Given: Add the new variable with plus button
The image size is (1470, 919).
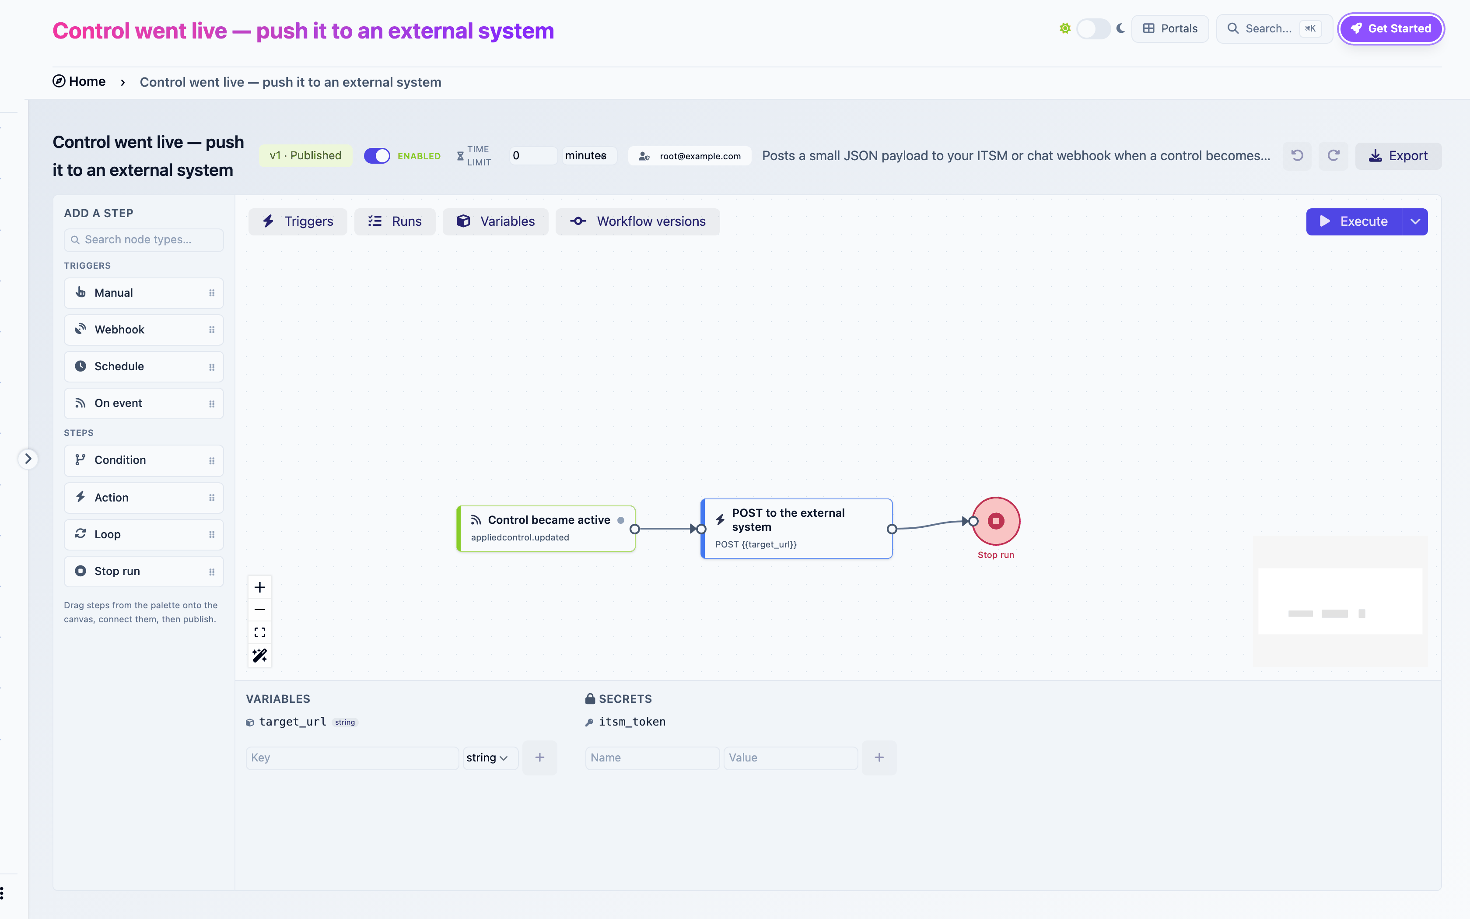Looking at the screenshot, I should tap(539, 758).
